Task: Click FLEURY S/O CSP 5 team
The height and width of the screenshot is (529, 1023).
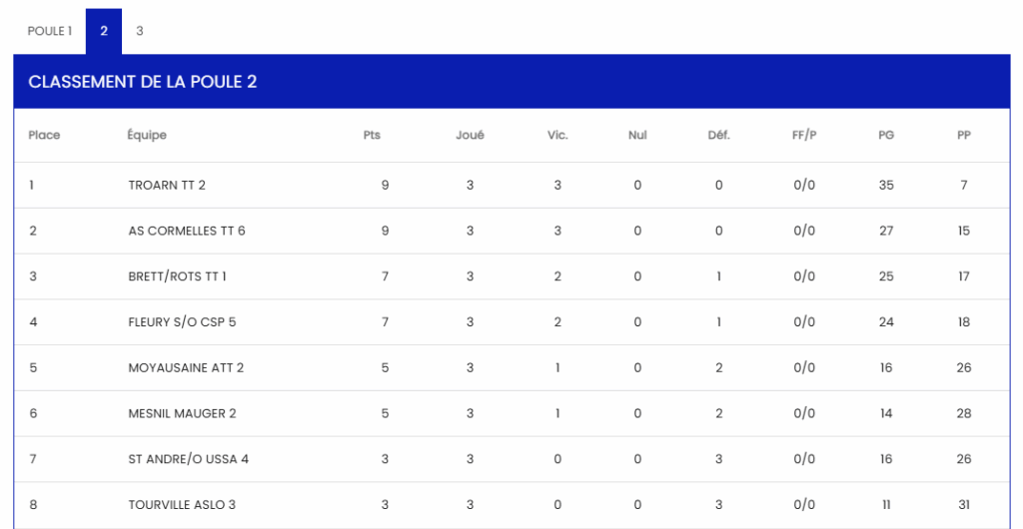Action: tap(182, 322)
